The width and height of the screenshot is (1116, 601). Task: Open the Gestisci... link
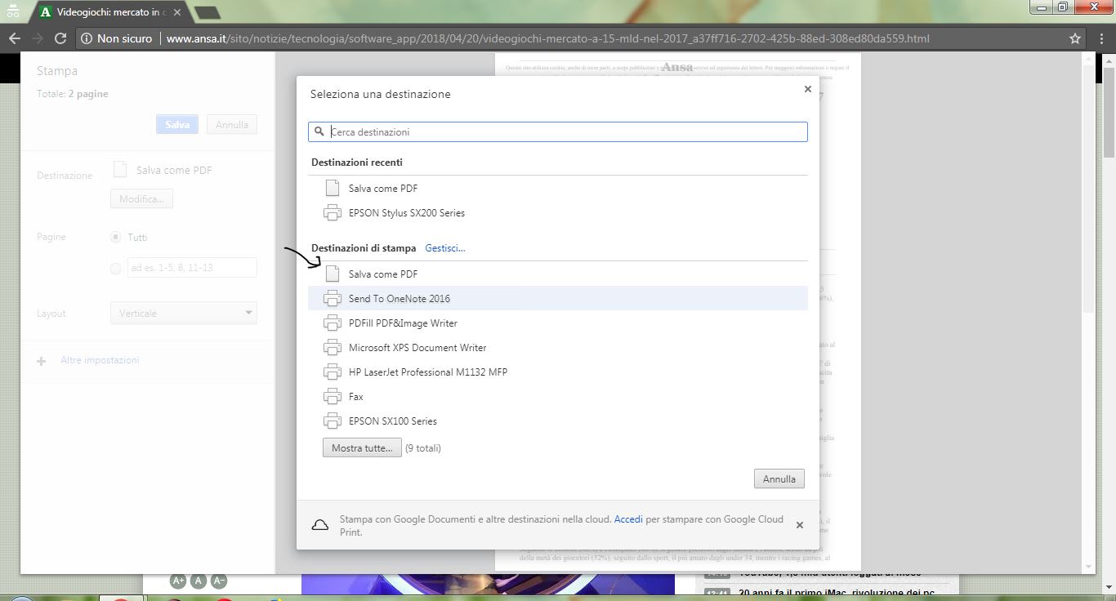(x=444, y=247)
